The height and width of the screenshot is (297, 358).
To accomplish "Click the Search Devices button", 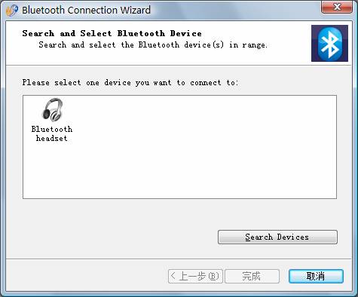I will pos(277,237).
